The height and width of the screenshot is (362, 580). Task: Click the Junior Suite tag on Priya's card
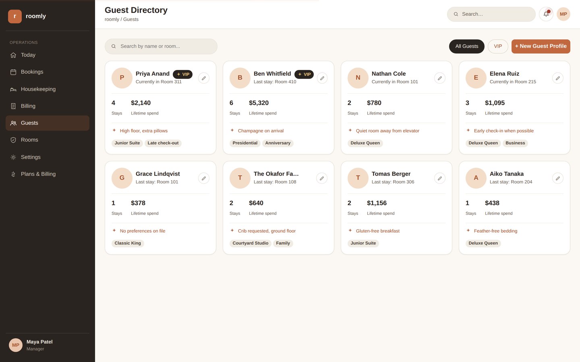pyautogui.click(x=127, y=143)
